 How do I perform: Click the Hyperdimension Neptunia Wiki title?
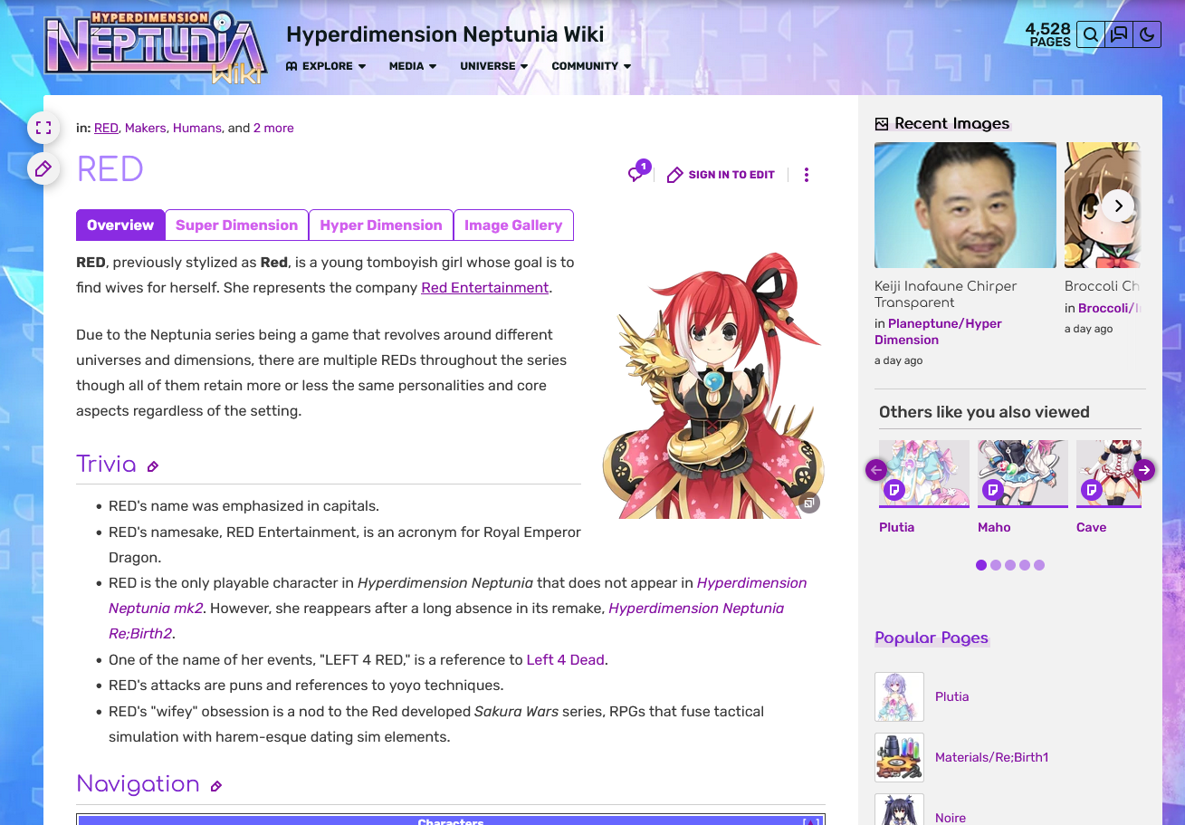pos(444,34)
